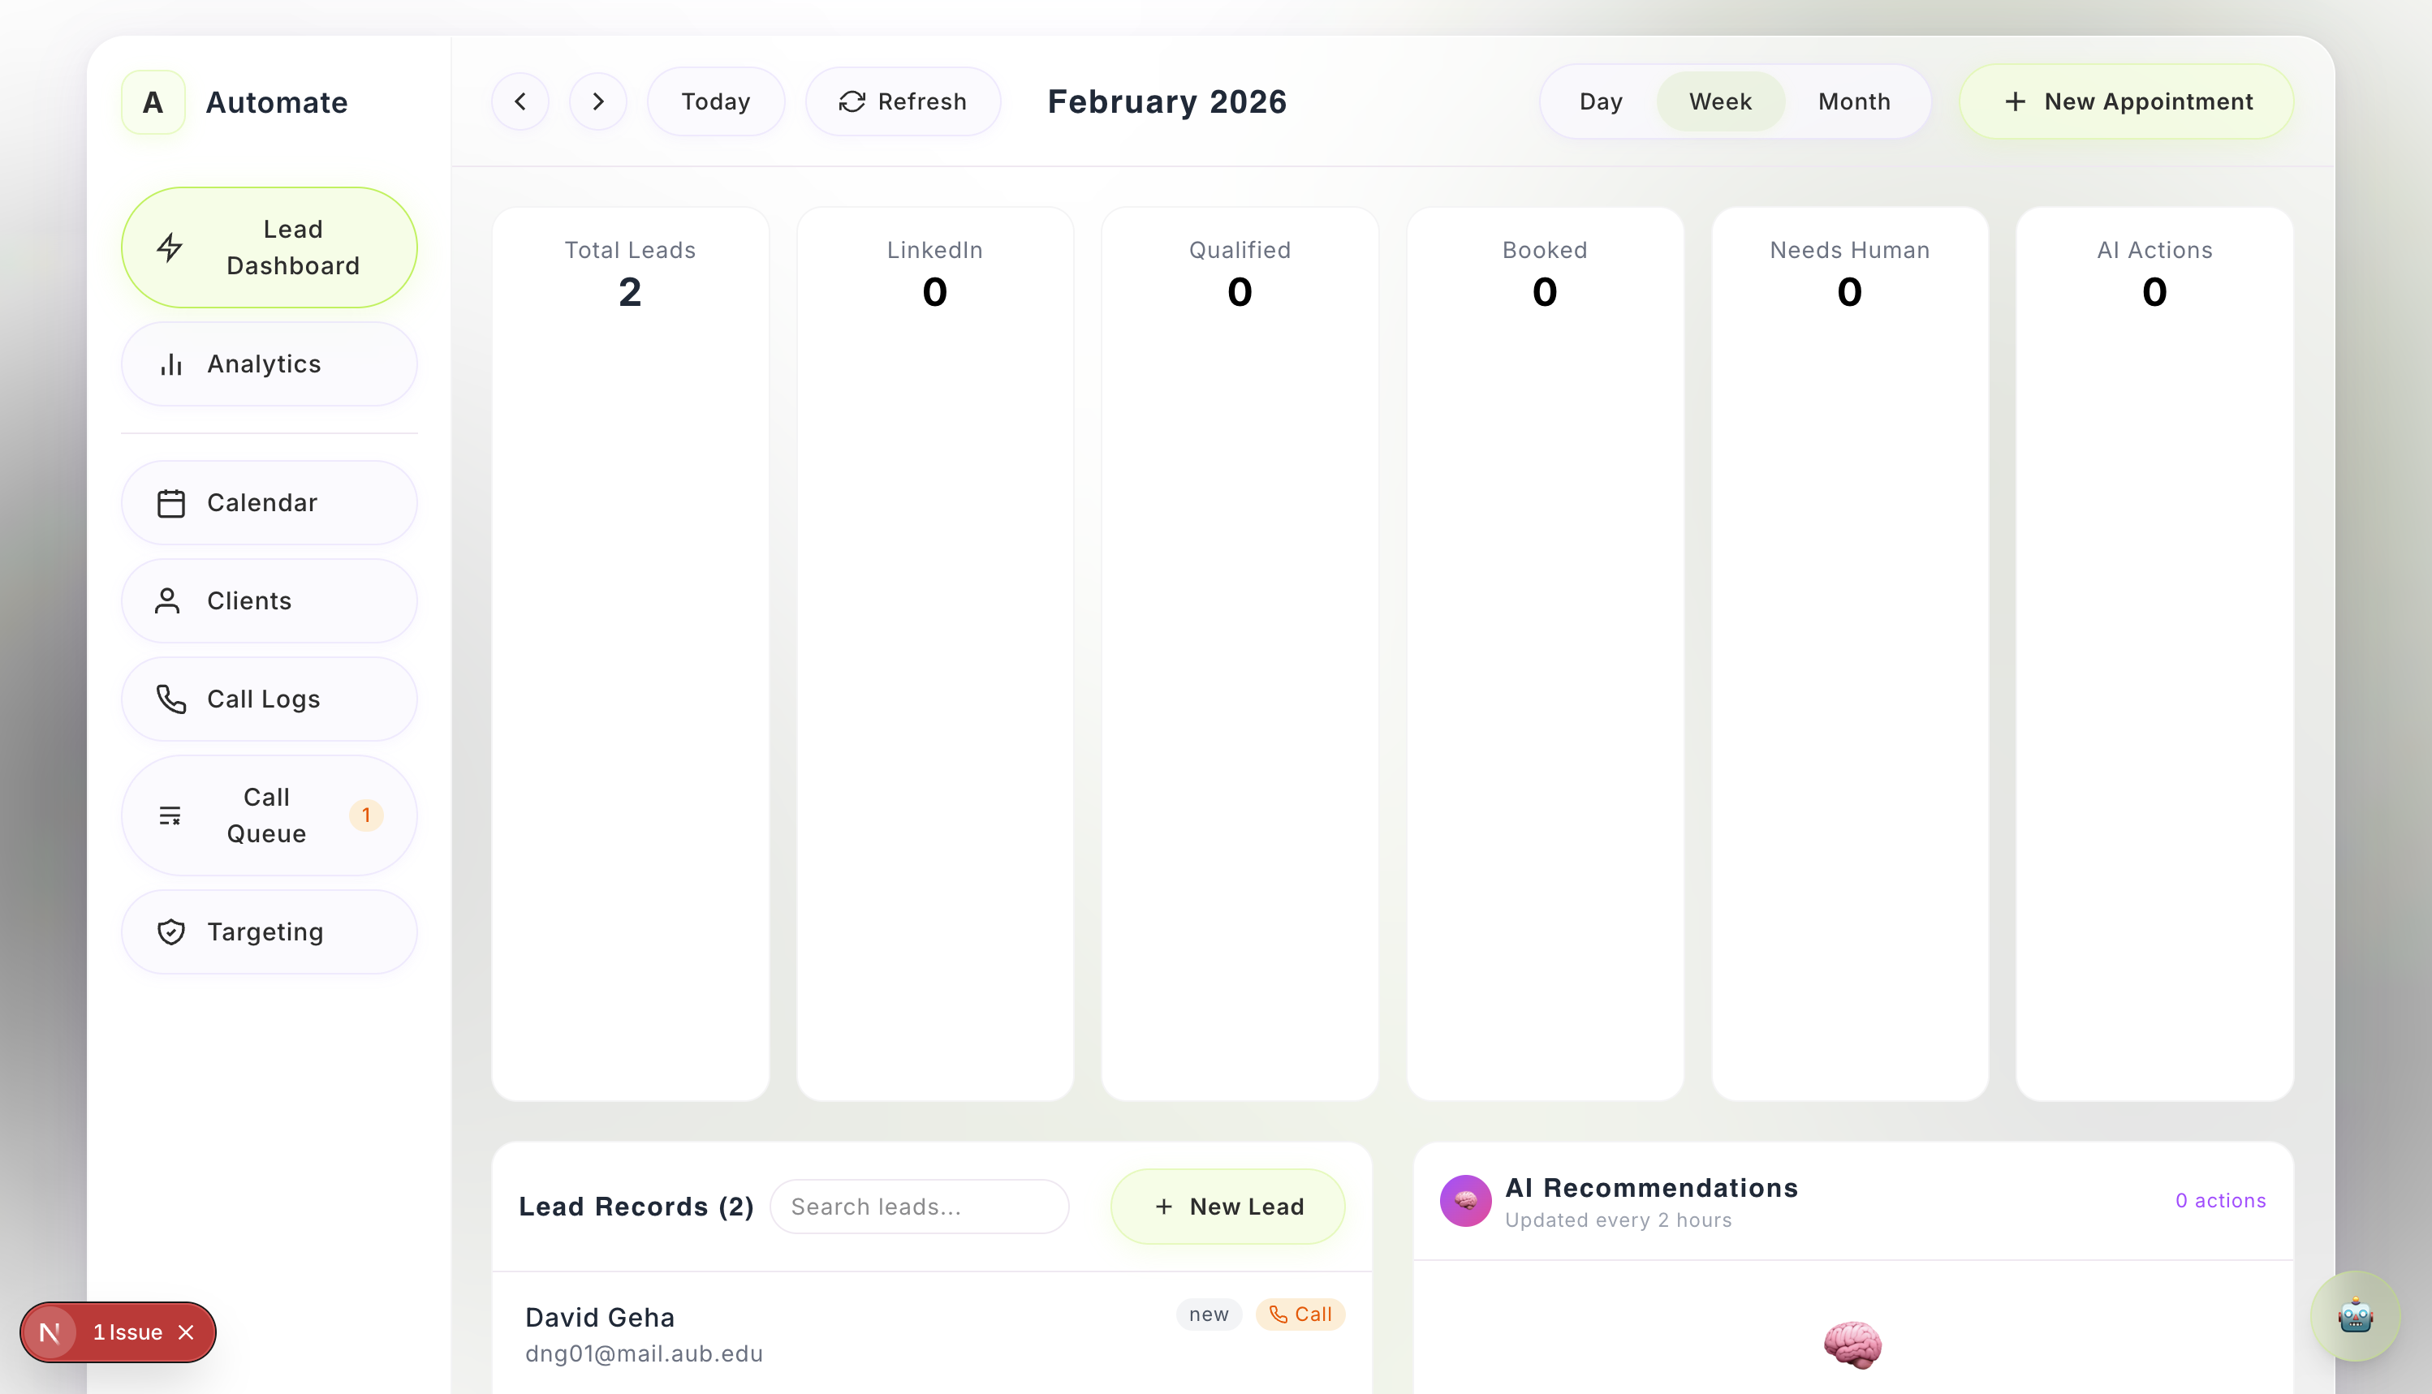Viewport: 2432px width, 1394px height.
Task: Click the Automate 'A' logo icon
Action: (x=153, y=102)
